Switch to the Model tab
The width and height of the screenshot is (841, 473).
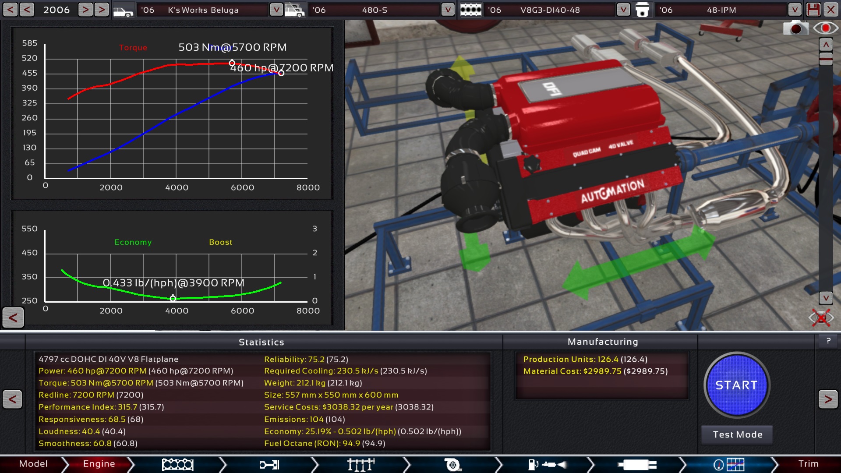point(33,464)
